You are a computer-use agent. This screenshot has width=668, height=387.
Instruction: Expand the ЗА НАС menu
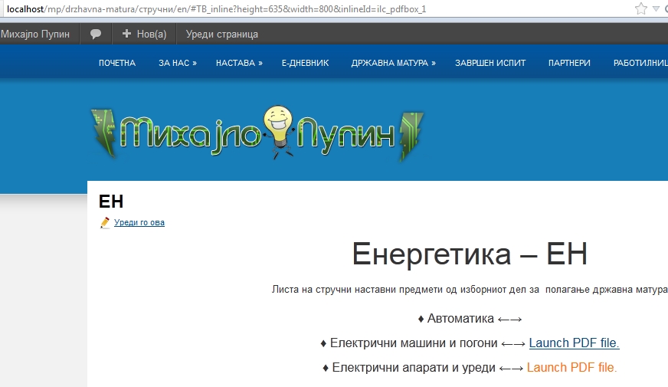(178, 64)
